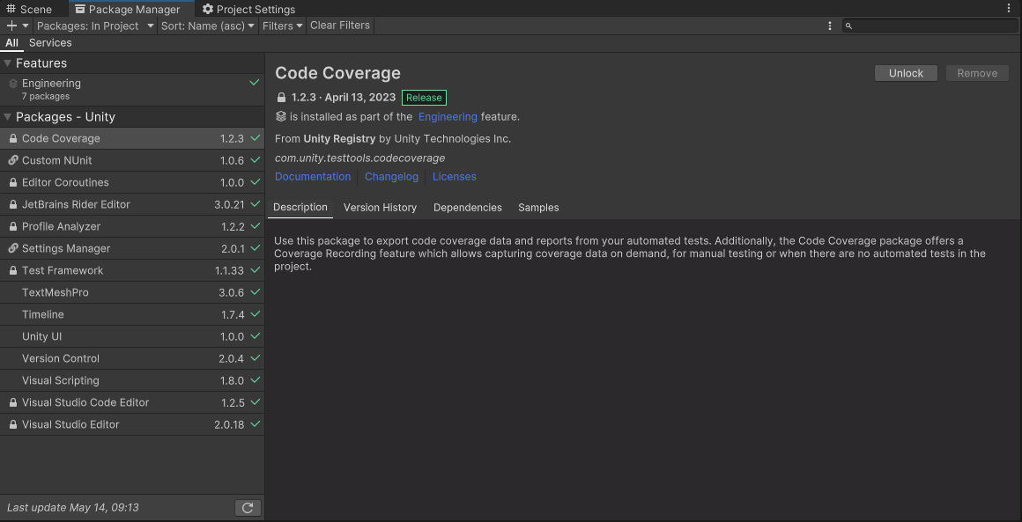Collapse the Packages - Unity section
Viewport: 1022px width, 522px height.
(8, 117)
